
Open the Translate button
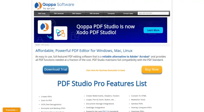coord(11,110)
